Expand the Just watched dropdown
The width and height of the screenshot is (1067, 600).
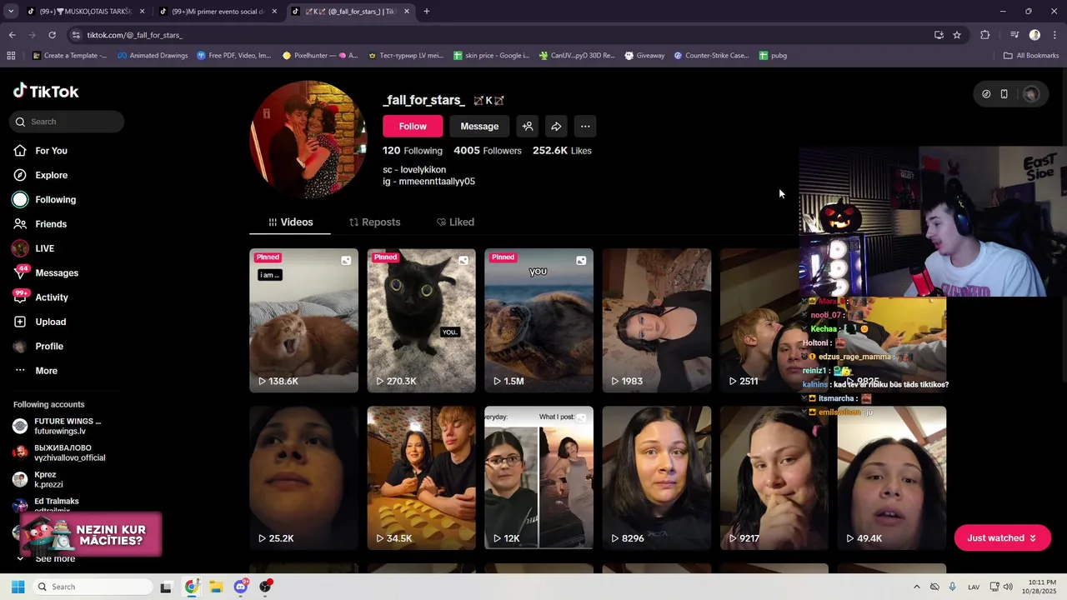pyautogui.click(x=1002, y=538)
